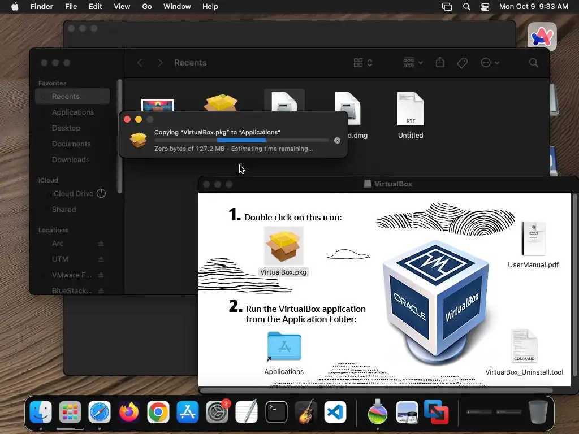Open the Help menu
The image size is (579, 434).
pyautogui.click(x=210, y=7)
